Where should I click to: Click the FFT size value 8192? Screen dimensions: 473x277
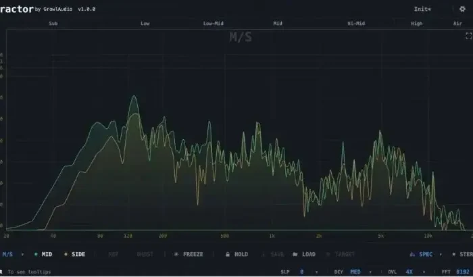coord(462,272)
